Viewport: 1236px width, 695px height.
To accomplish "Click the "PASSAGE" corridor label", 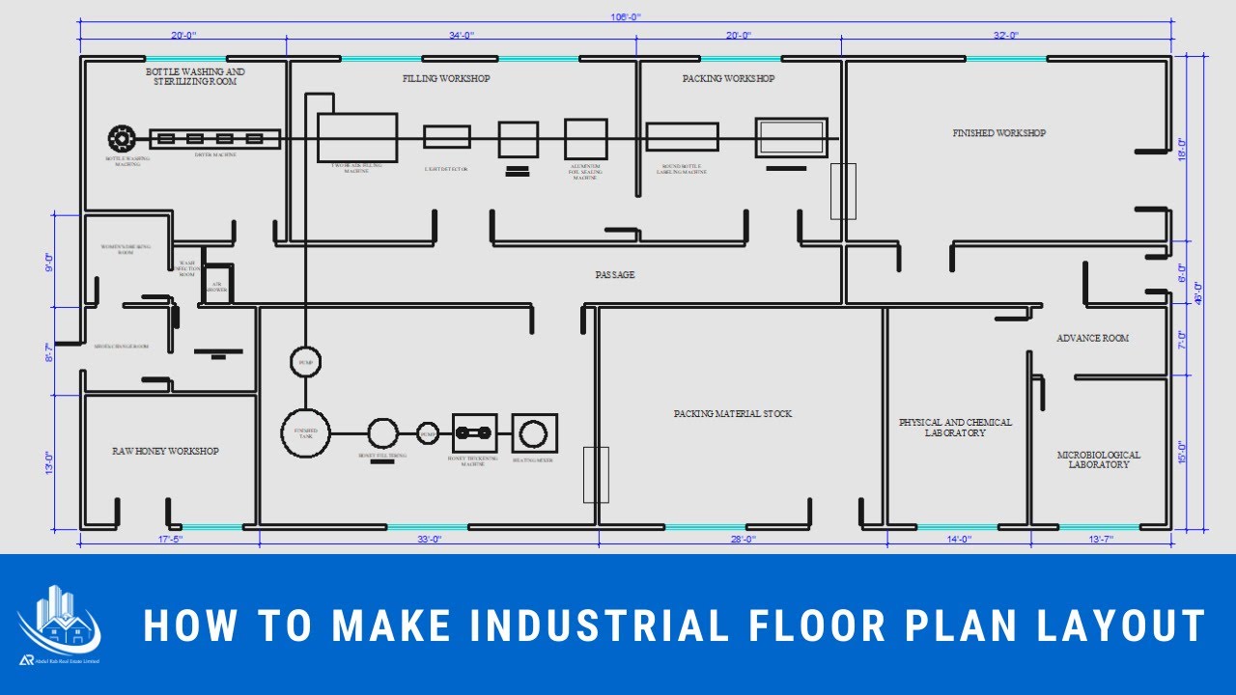I will tap(615, 275).
